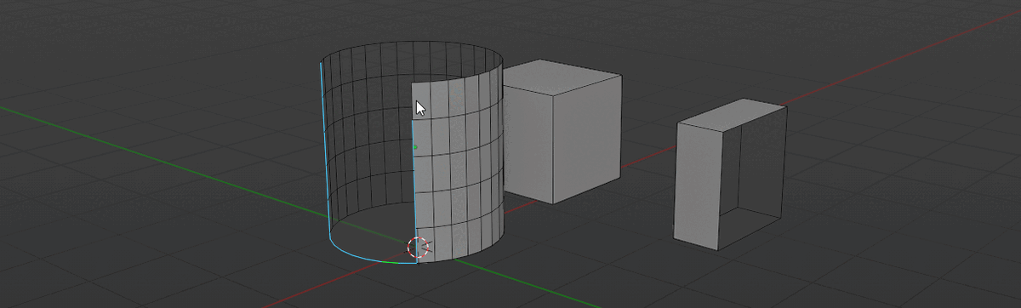Select the hollow open box frame object
Image resolution: width=1021 pixels, height=308 pixels.
(x=730, y=174)
